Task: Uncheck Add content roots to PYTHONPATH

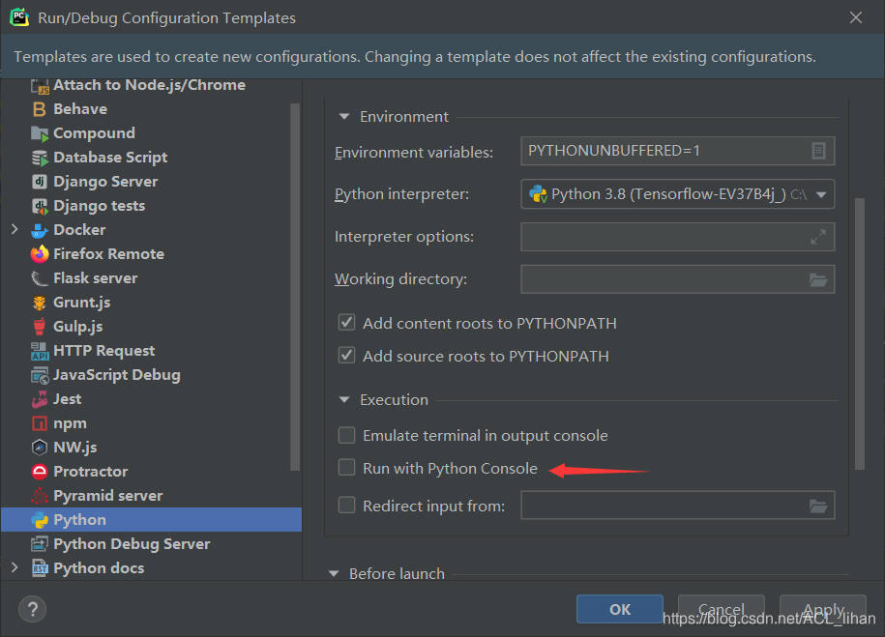Action: point(346,323)
